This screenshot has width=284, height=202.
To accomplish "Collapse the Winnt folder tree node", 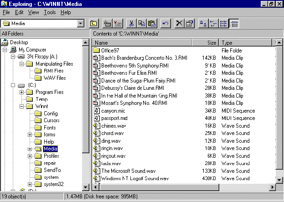I will tap(22, 106).
